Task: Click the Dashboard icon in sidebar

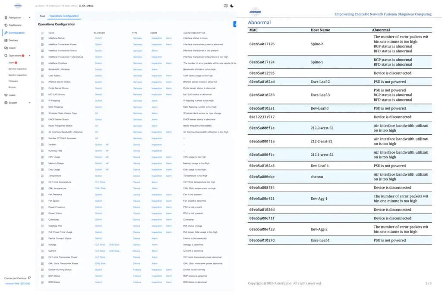Action: pos(6,25)
